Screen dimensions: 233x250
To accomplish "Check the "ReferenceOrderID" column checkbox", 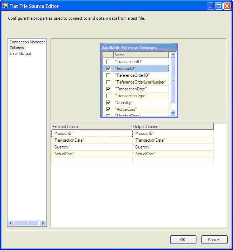I will click(108, 75).
